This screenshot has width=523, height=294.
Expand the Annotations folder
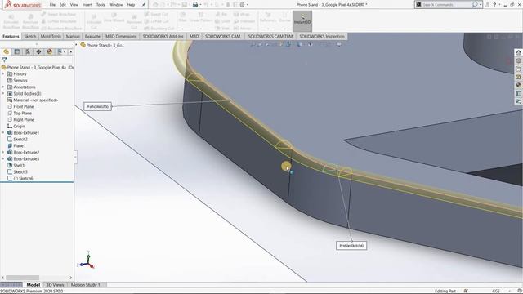(x=3, y=87)
